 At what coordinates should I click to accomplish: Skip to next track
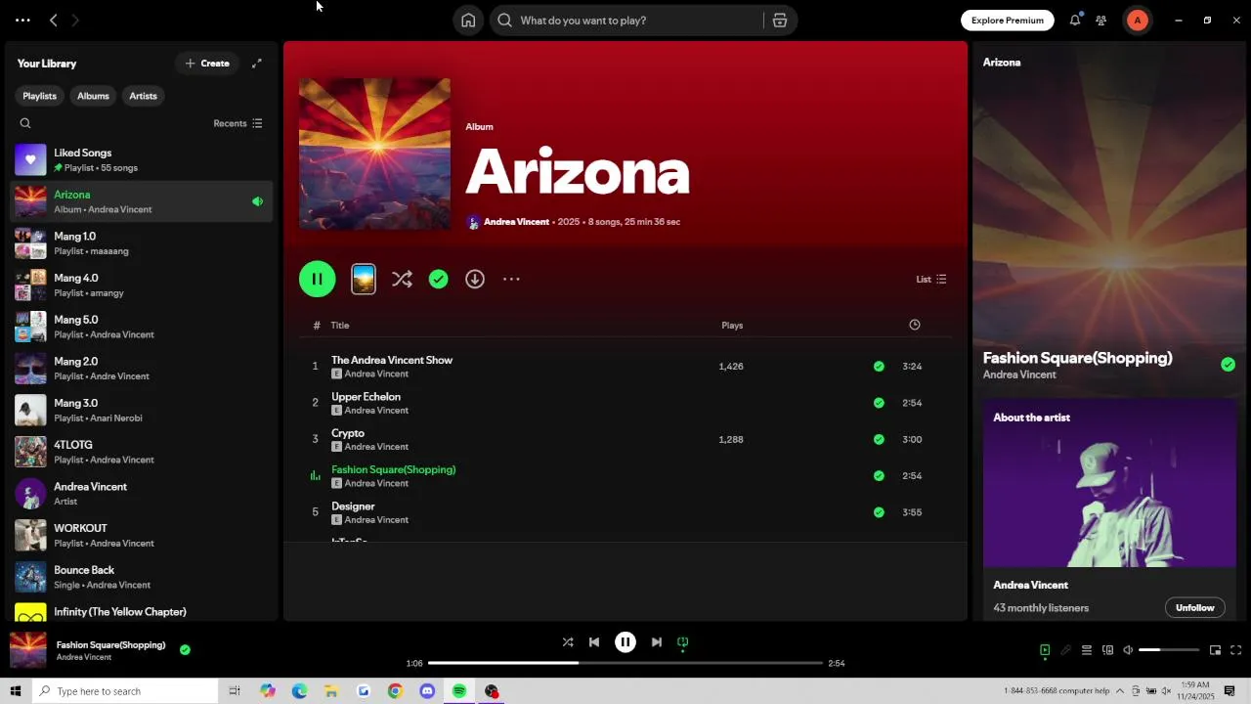coord(657,642)
